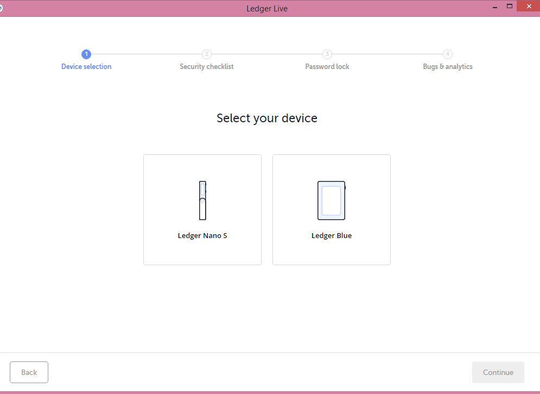Close the Ledger Live window

[529, 6]
